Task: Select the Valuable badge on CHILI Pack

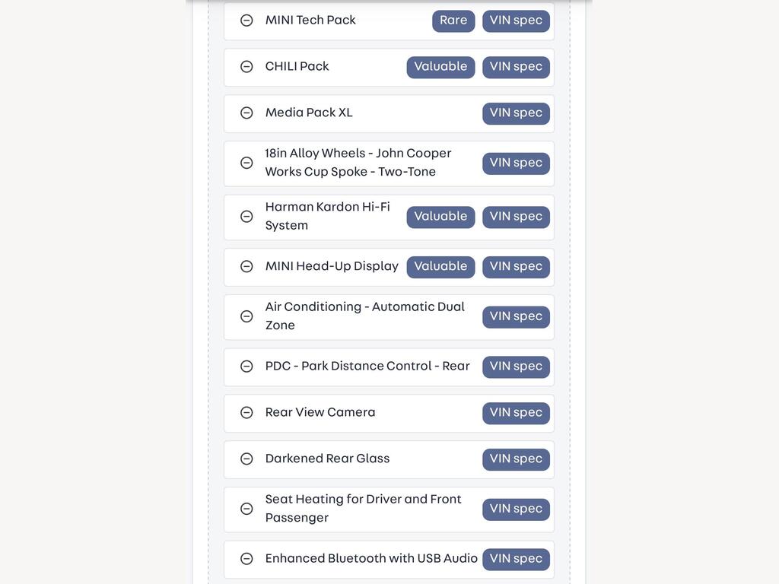Action: [x=440, y=67]
